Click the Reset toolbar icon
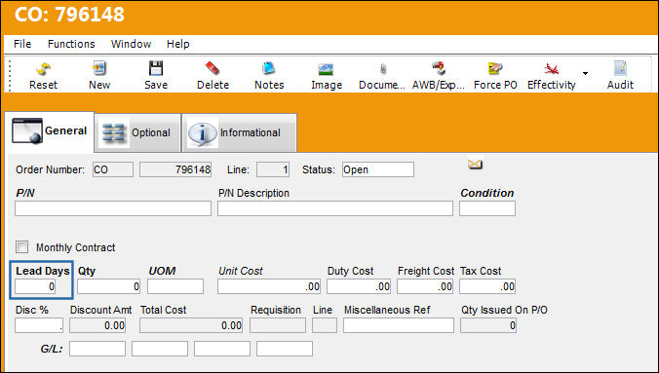Viewport: 659px width, 373px height. tap(43, 68)
